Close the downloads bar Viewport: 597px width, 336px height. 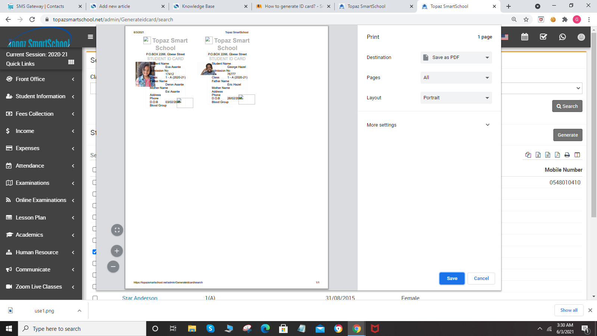590,310
